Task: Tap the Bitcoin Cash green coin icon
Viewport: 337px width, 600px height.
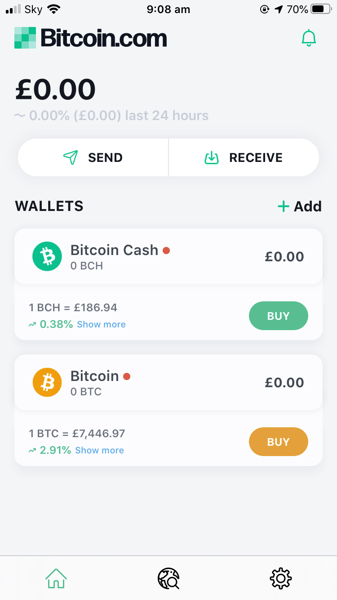Action: pos(47,256)
